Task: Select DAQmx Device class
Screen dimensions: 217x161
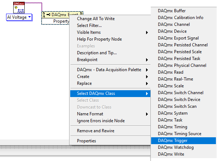Action: [x=183, y=31]
